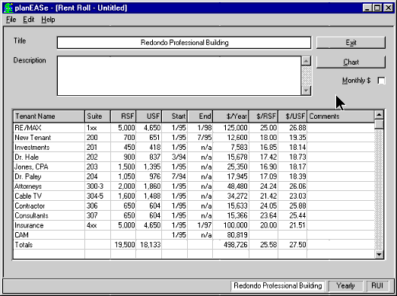Click suite 300-3 cell
The width and height of the screenshot is (397, 296).
pos(98,186)
